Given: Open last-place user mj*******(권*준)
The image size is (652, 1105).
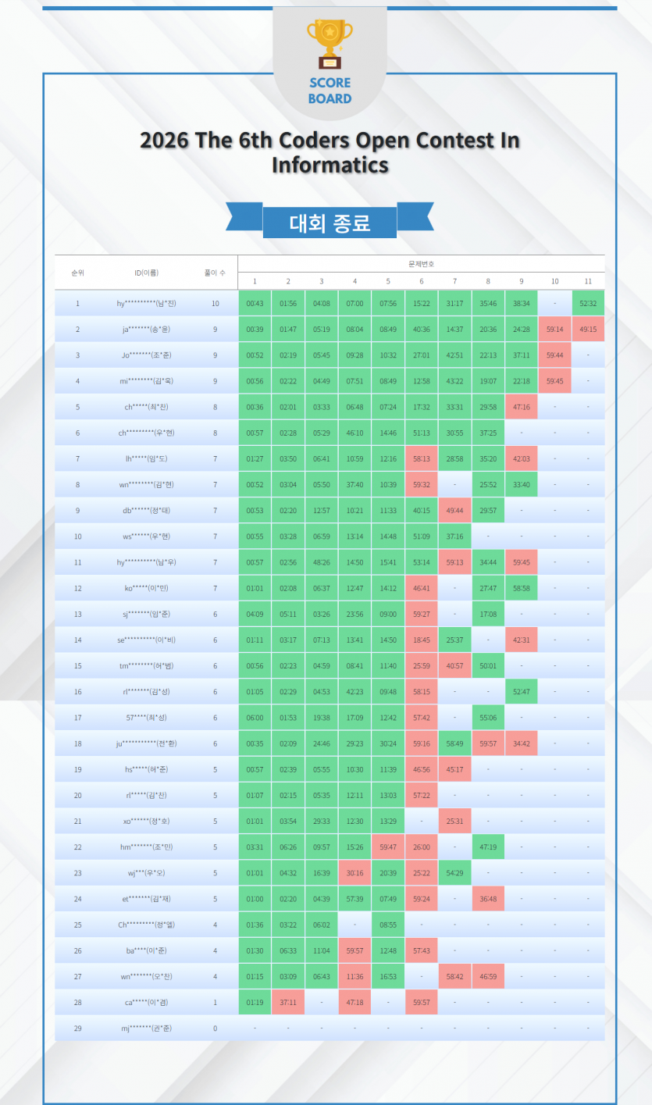Looking at the screenshot, I should coord(146,1028).
